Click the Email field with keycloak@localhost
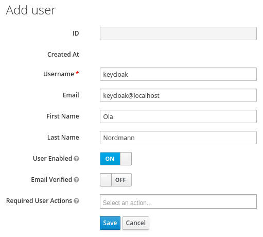The height and width of the screenshot is (237, 263). (178, 95)
